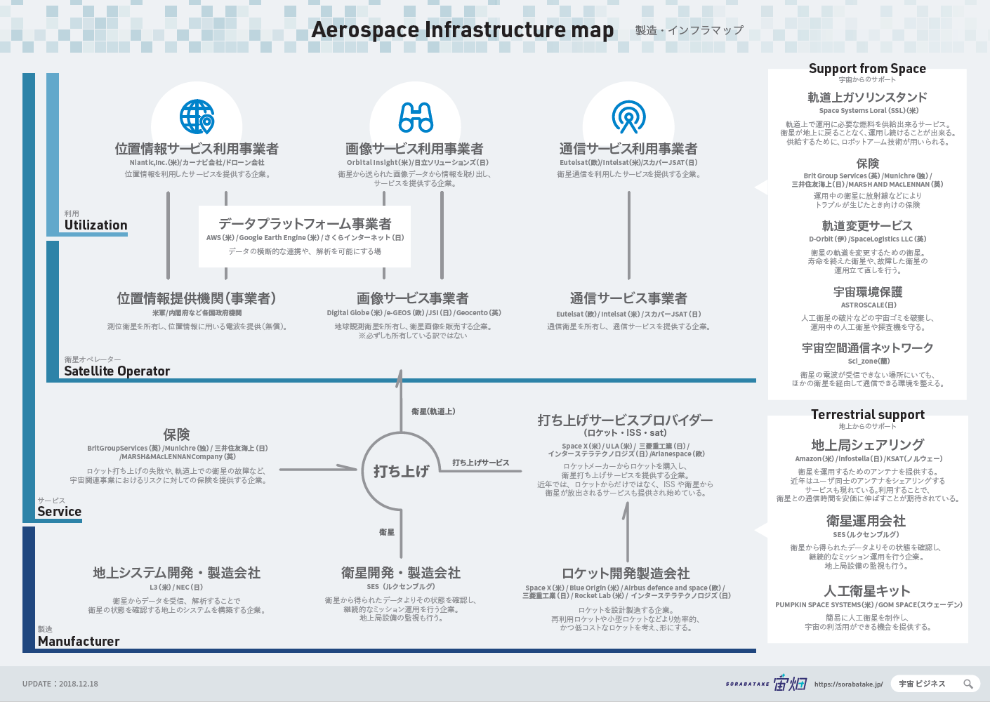Click the Space Systems Loral (SSL) company line
Screen dimensions: 990x702
coord(869,111)
